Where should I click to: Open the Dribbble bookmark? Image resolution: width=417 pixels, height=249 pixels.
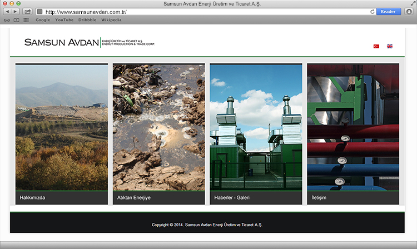pyautogui.click(x=87, y=20)
